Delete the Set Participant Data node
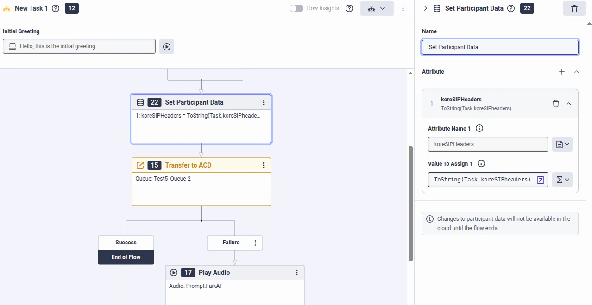The height and width of the screenshot is (305, 592). click(x=573, y=8)
